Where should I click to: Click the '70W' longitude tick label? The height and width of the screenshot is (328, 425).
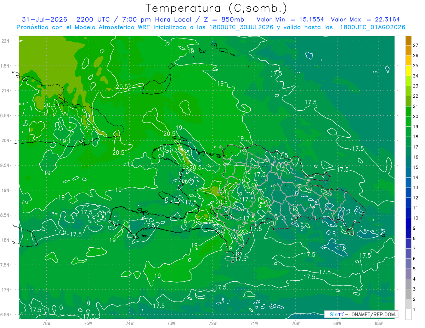tap(296, 323)
